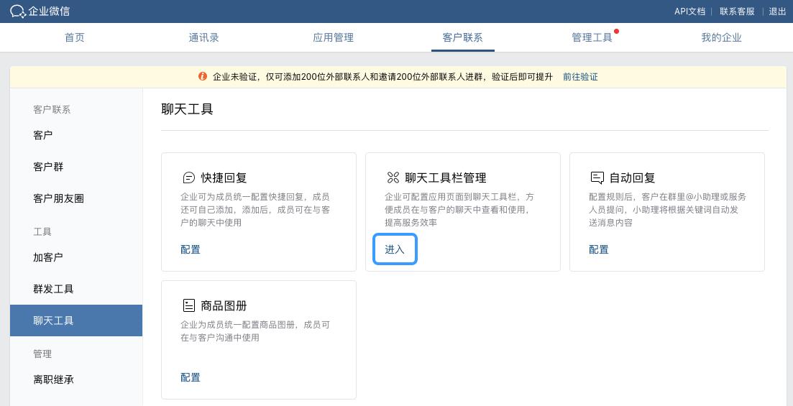Go to the 应用管理 tab
The width and height of the screenshot is (793, 406).
pos(333,37)
